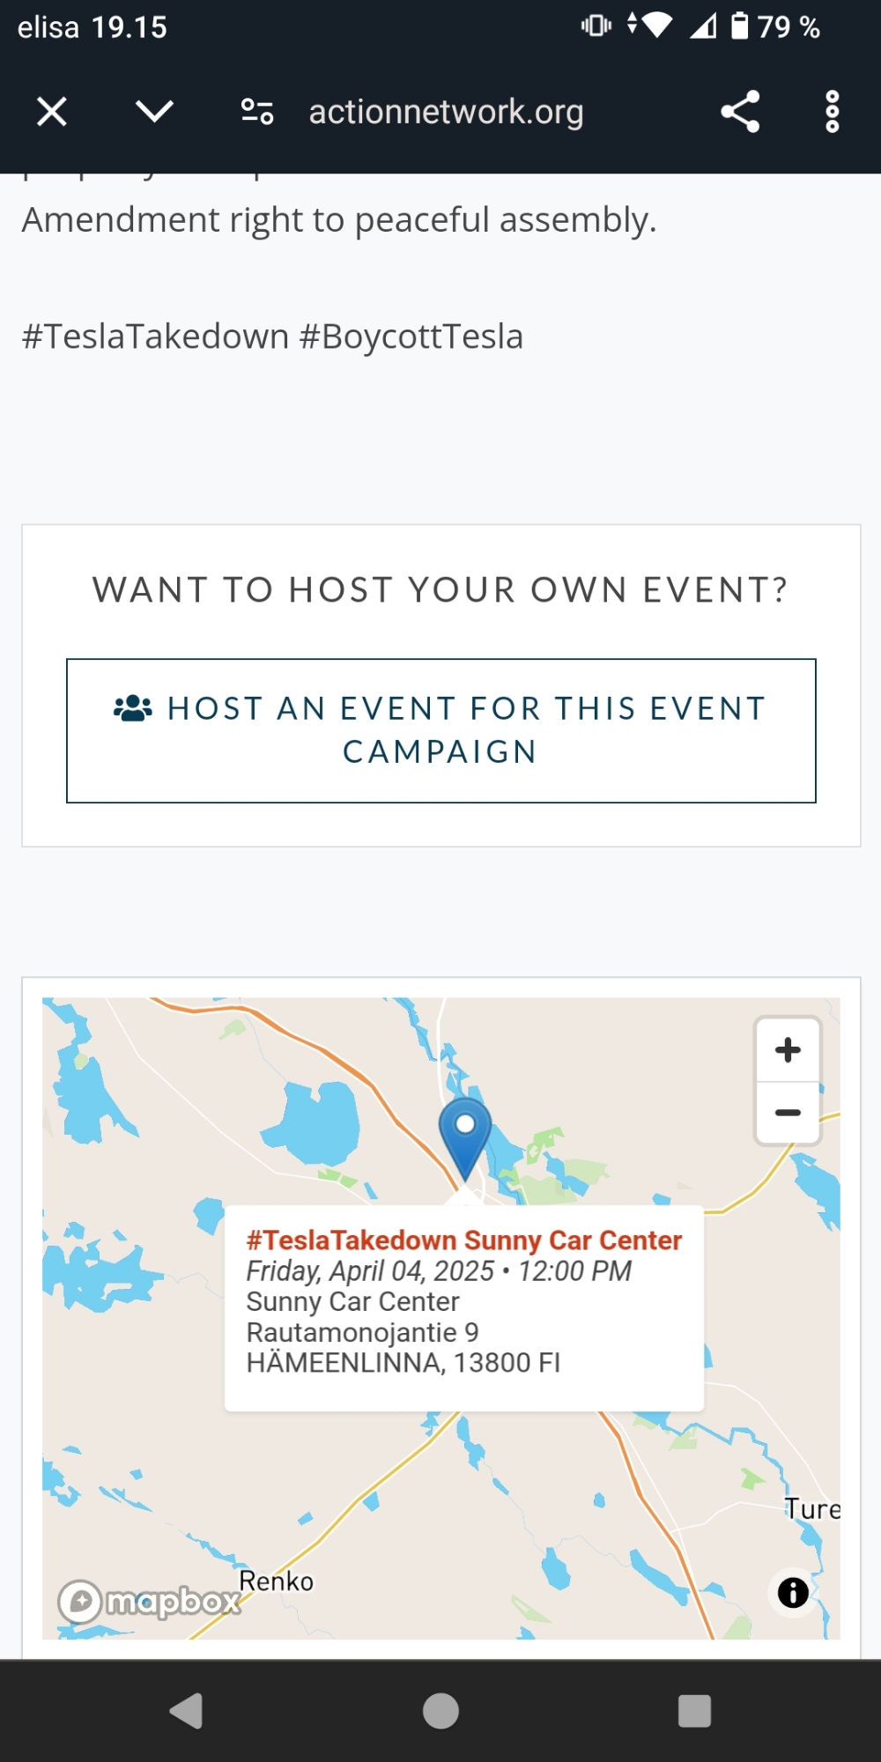Close the browser custom tab
This screenshot has width=881, height=1762.
(x=52, y=112)
